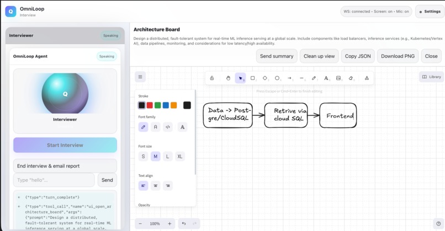
Task: Select the Retrive via cloud SQL box
Action: pos(286,115)
